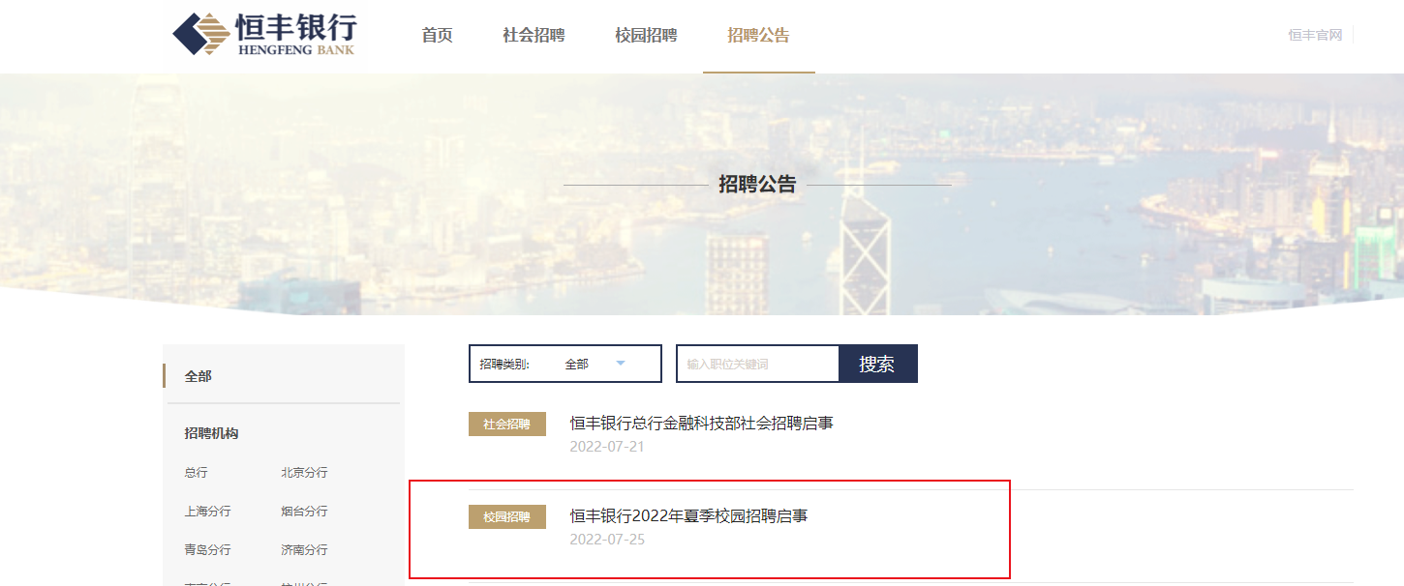Click the 搜索 button

(877, 364)
